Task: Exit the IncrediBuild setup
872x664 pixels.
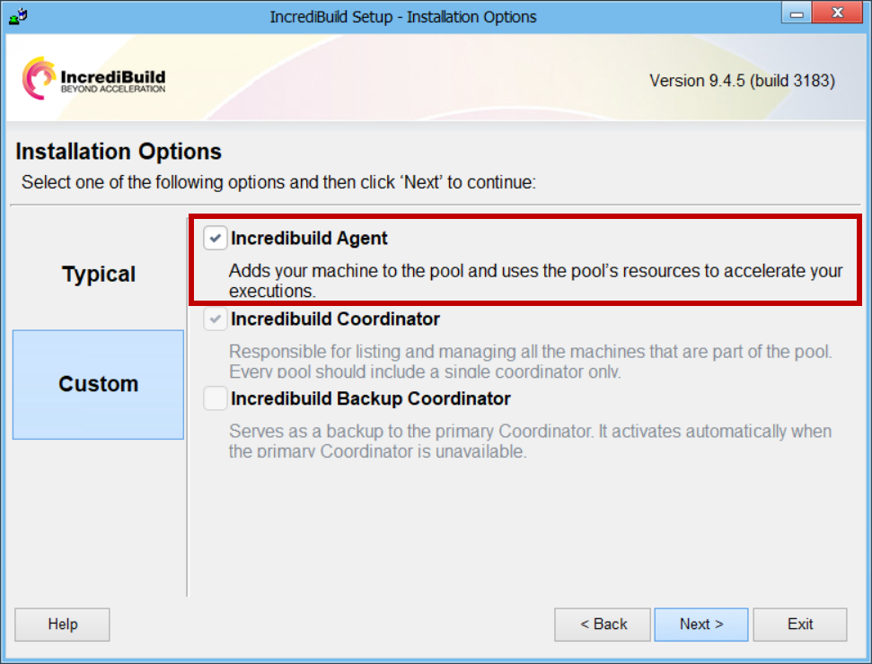Action: pyautogui.click(x=800, y=625)
